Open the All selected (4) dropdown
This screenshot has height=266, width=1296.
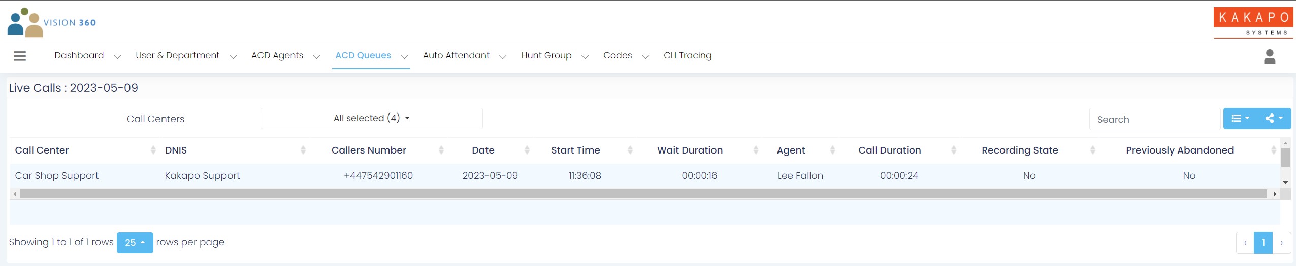coord(371,119)
